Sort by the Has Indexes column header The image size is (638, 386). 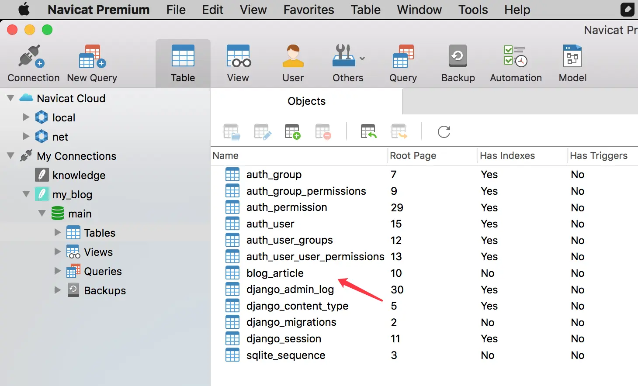coord(522,156)
